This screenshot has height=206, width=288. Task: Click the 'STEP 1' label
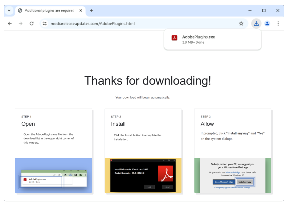26,117
